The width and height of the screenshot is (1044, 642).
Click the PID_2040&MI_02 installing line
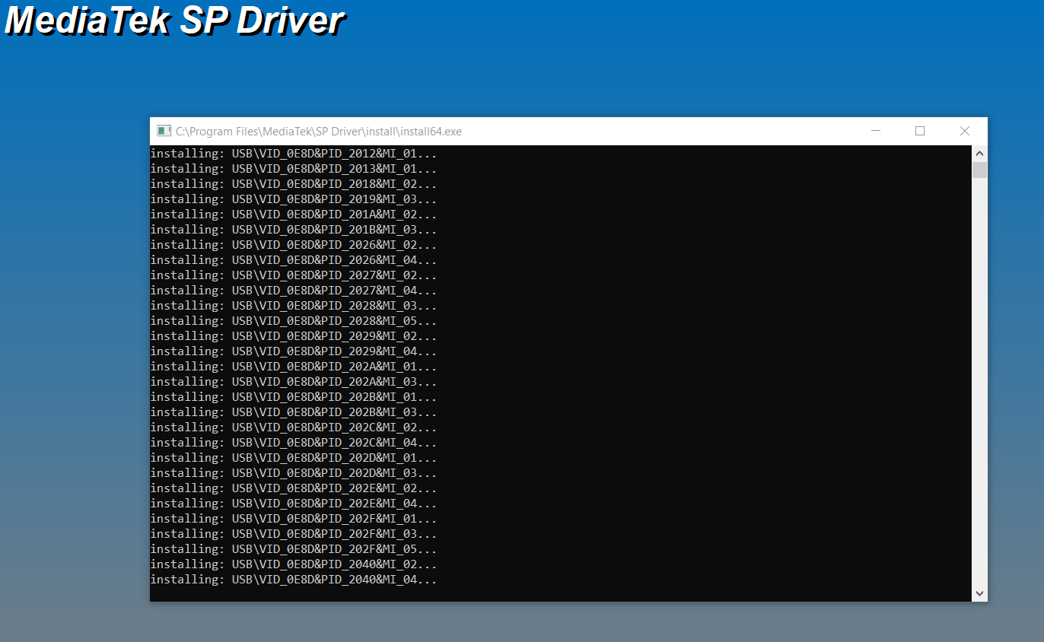pyautogui.click(x=294, y=564)
